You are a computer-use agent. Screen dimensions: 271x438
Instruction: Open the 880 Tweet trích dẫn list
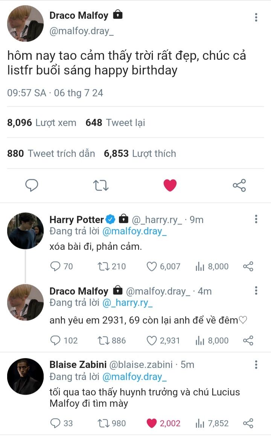[51, 154]
